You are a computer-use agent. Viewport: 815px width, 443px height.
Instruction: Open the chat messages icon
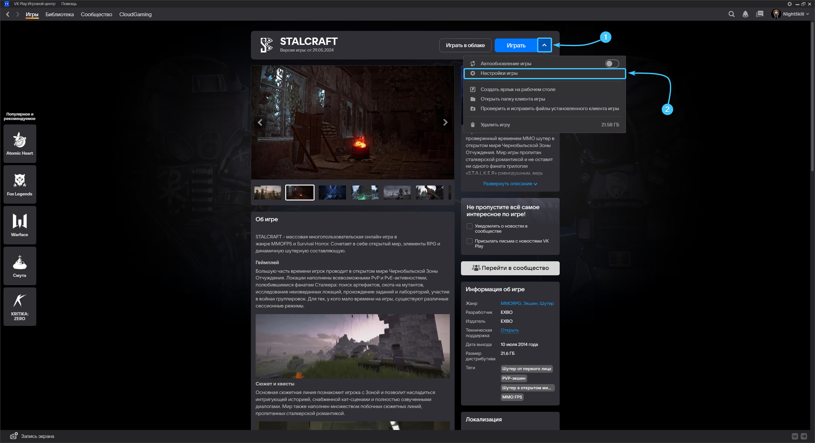point(760,14)
